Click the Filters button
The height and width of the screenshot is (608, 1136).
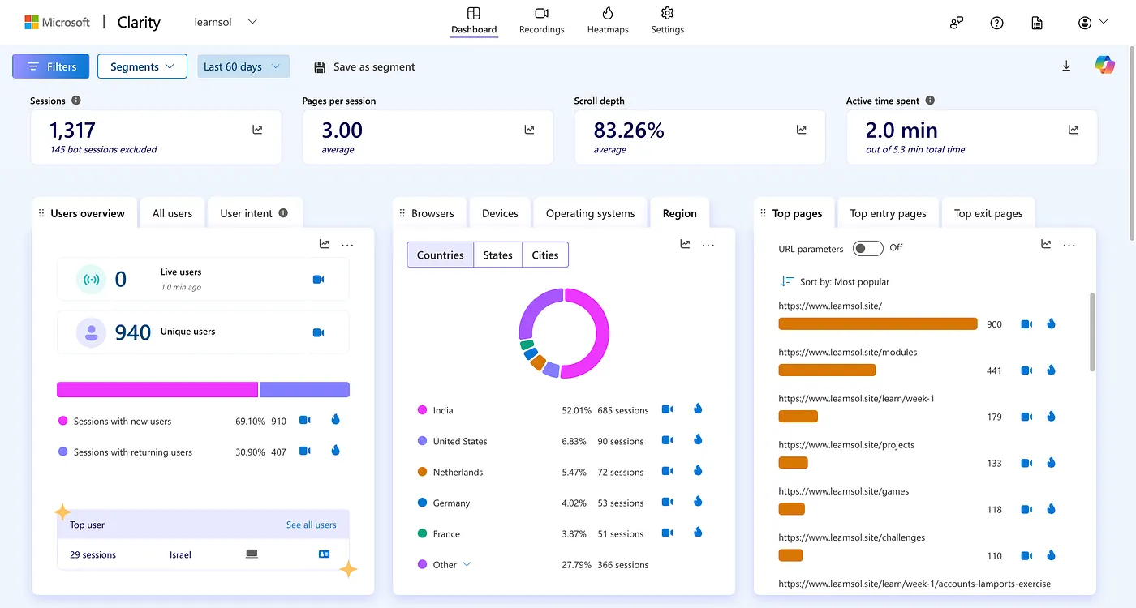coord(51,66)
